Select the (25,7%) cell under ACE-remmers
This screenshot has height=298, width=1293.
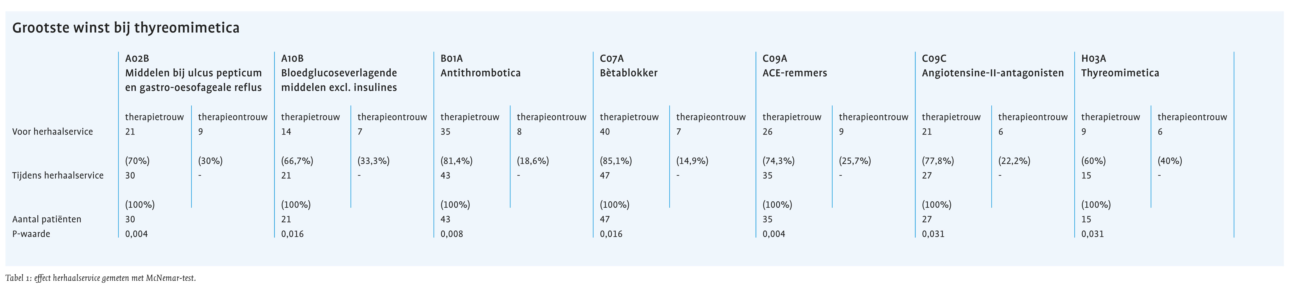click(855, 161)
